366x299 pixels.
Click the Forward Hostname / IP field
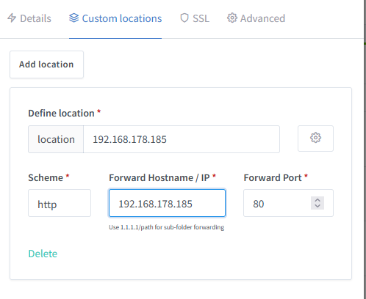coord(167,203)
